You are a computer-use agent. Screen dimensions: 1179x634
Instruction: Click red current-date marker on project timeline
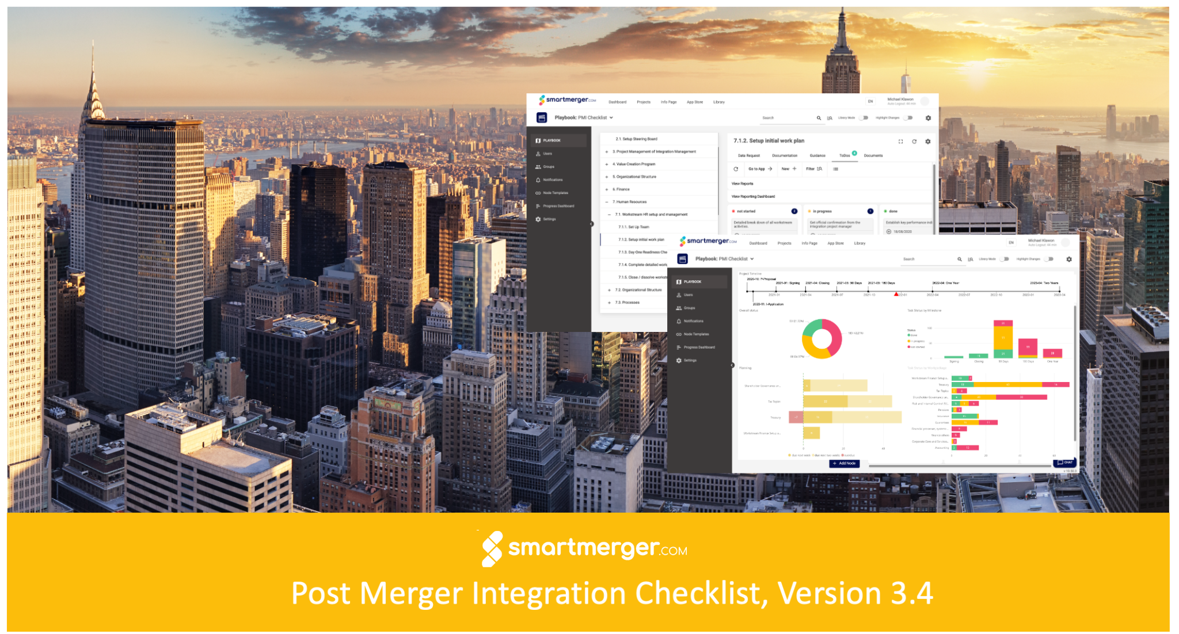[x=896, y=294]
